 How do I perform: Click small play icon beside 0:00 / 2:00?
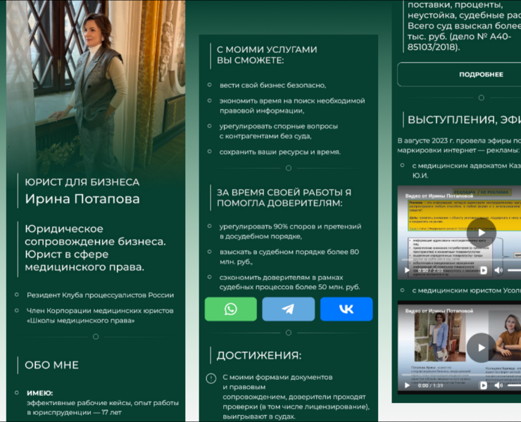tap(407, 270)
